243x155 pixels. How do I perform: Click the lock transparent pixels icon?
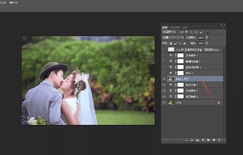(171, 43)
